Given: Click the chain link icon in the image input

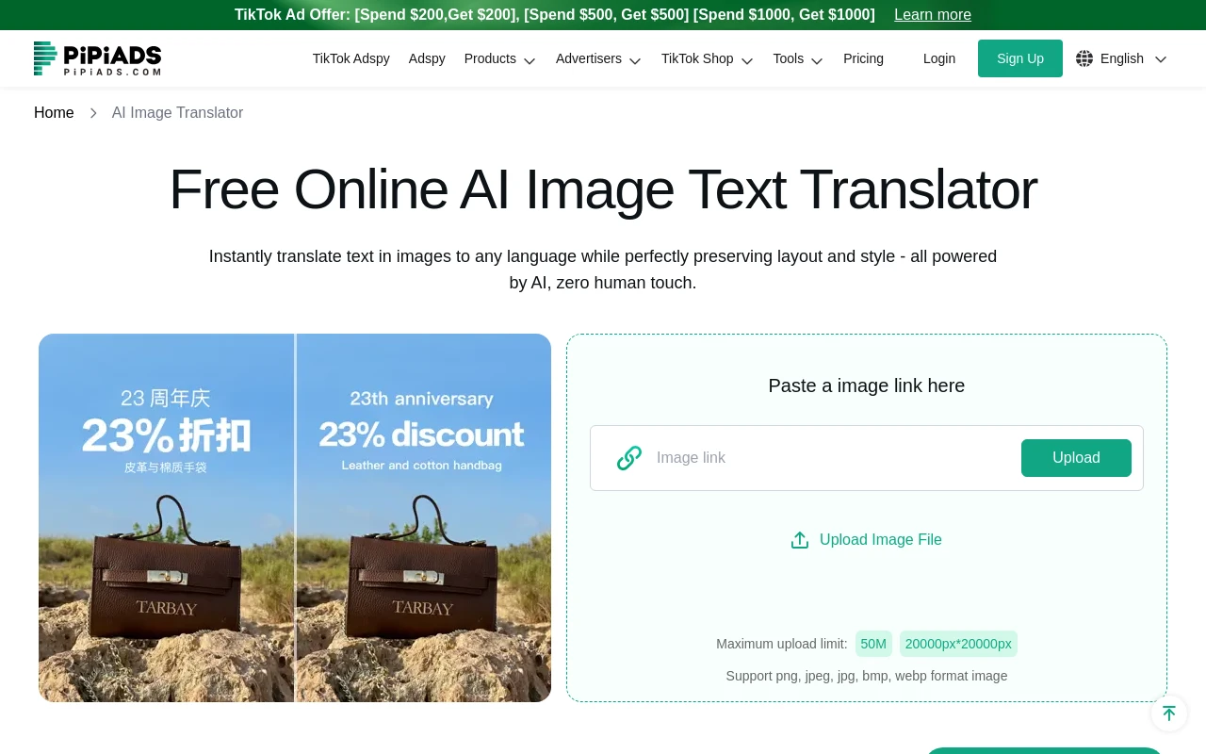Looking at the screenshot, I should tap(628, 458).
